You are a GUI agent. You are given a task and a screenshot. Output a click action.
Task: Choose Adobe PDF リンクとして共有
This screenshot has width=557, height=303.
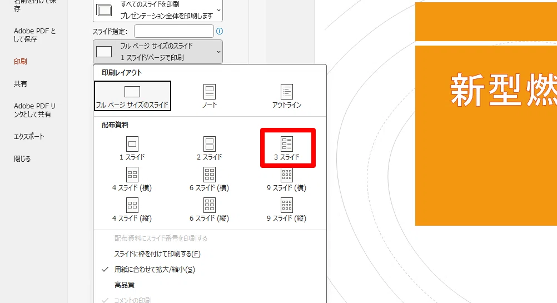pos(34,110)
